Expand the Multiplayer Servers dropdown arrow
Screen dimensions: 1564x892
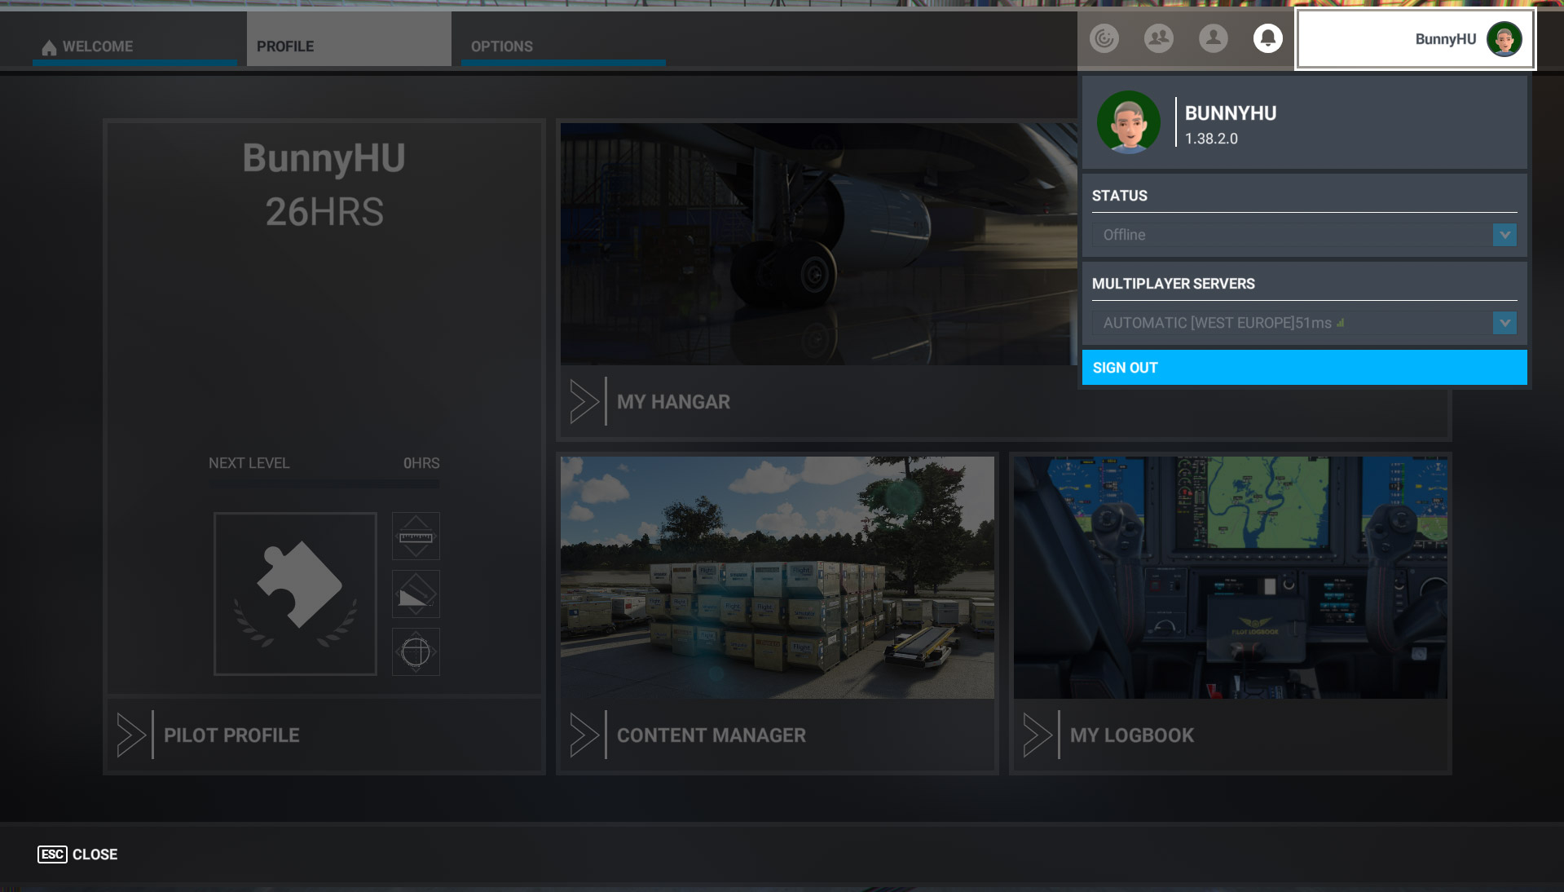tap(1505, 323)
